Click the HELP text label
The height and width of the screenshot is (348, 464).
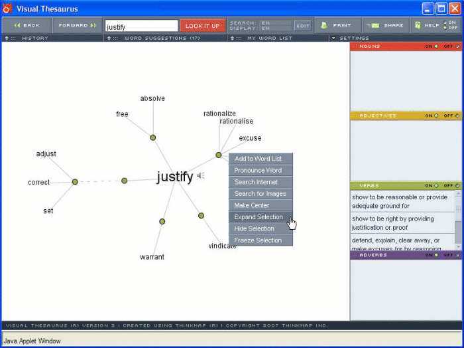tap(432, 25)
